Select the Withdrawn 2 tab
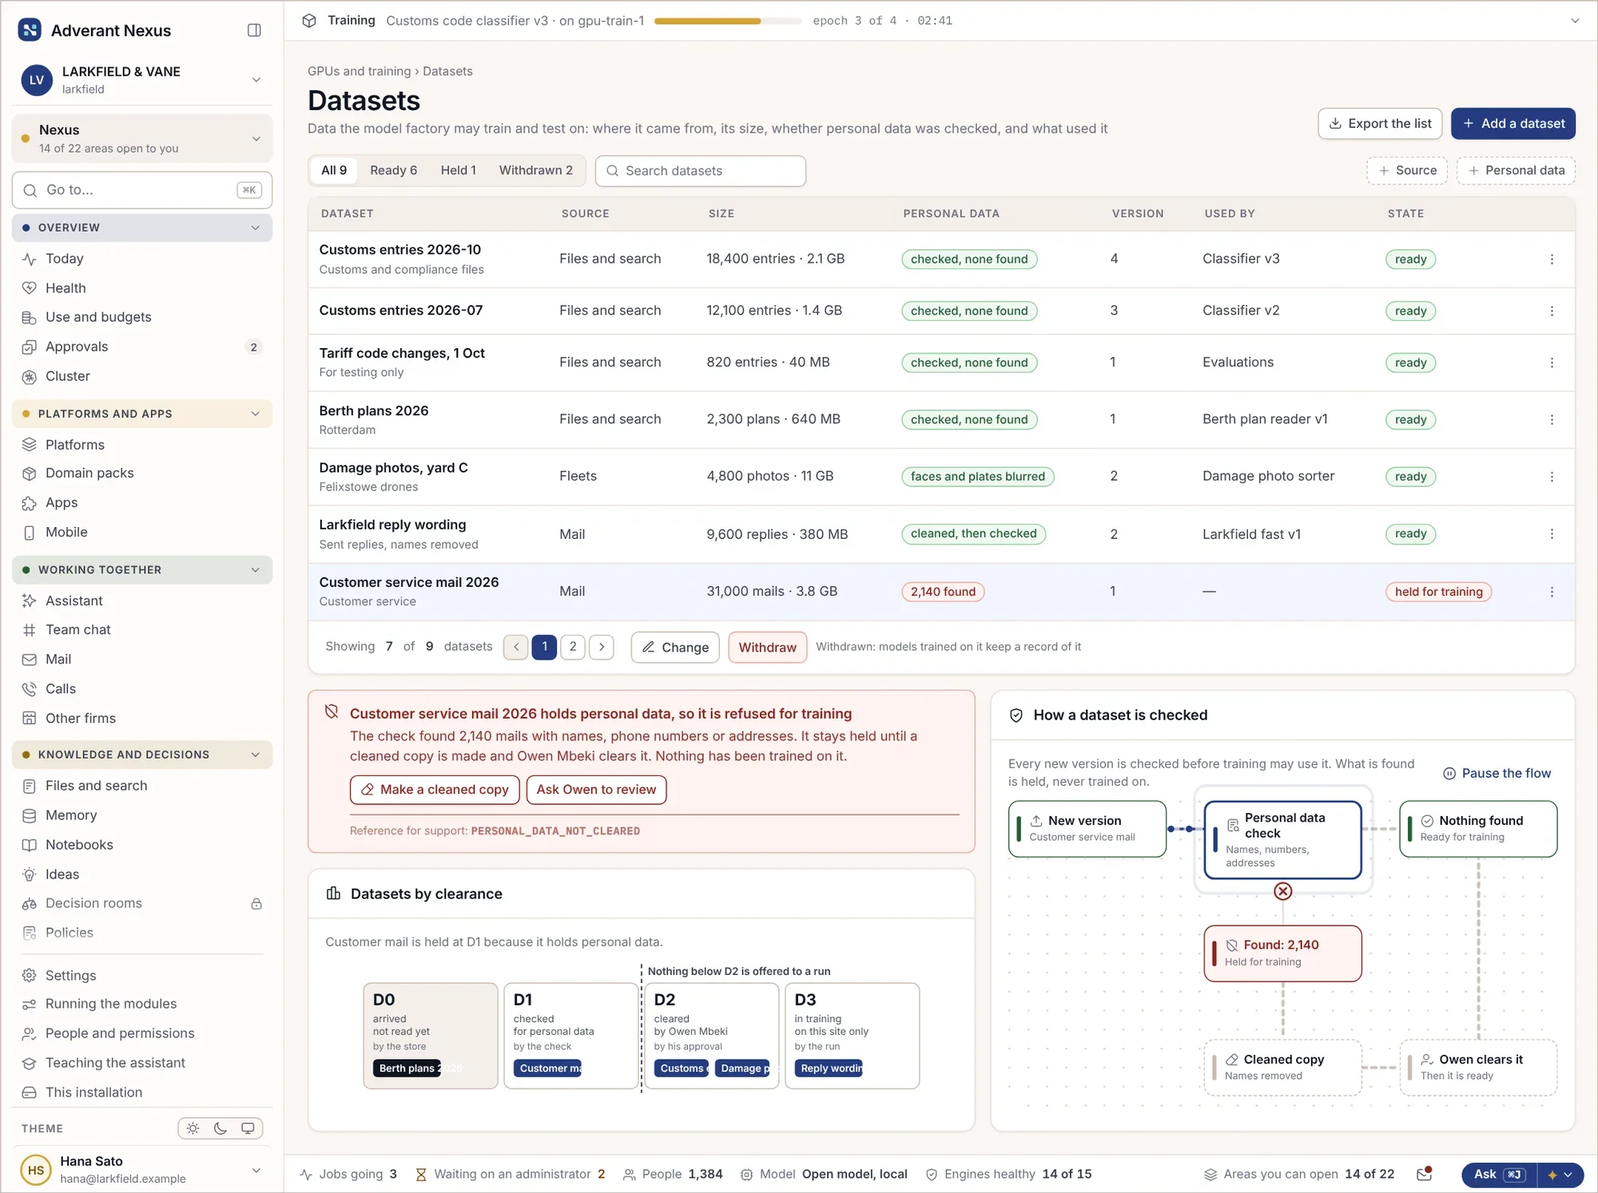This screenshot has width=1598, height=1193. 535,170
